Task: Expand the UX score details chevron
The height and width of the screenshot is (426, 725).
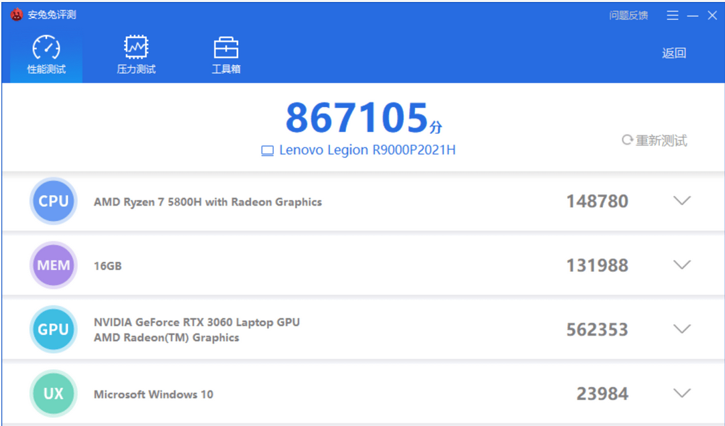Action: pos(682,393)
